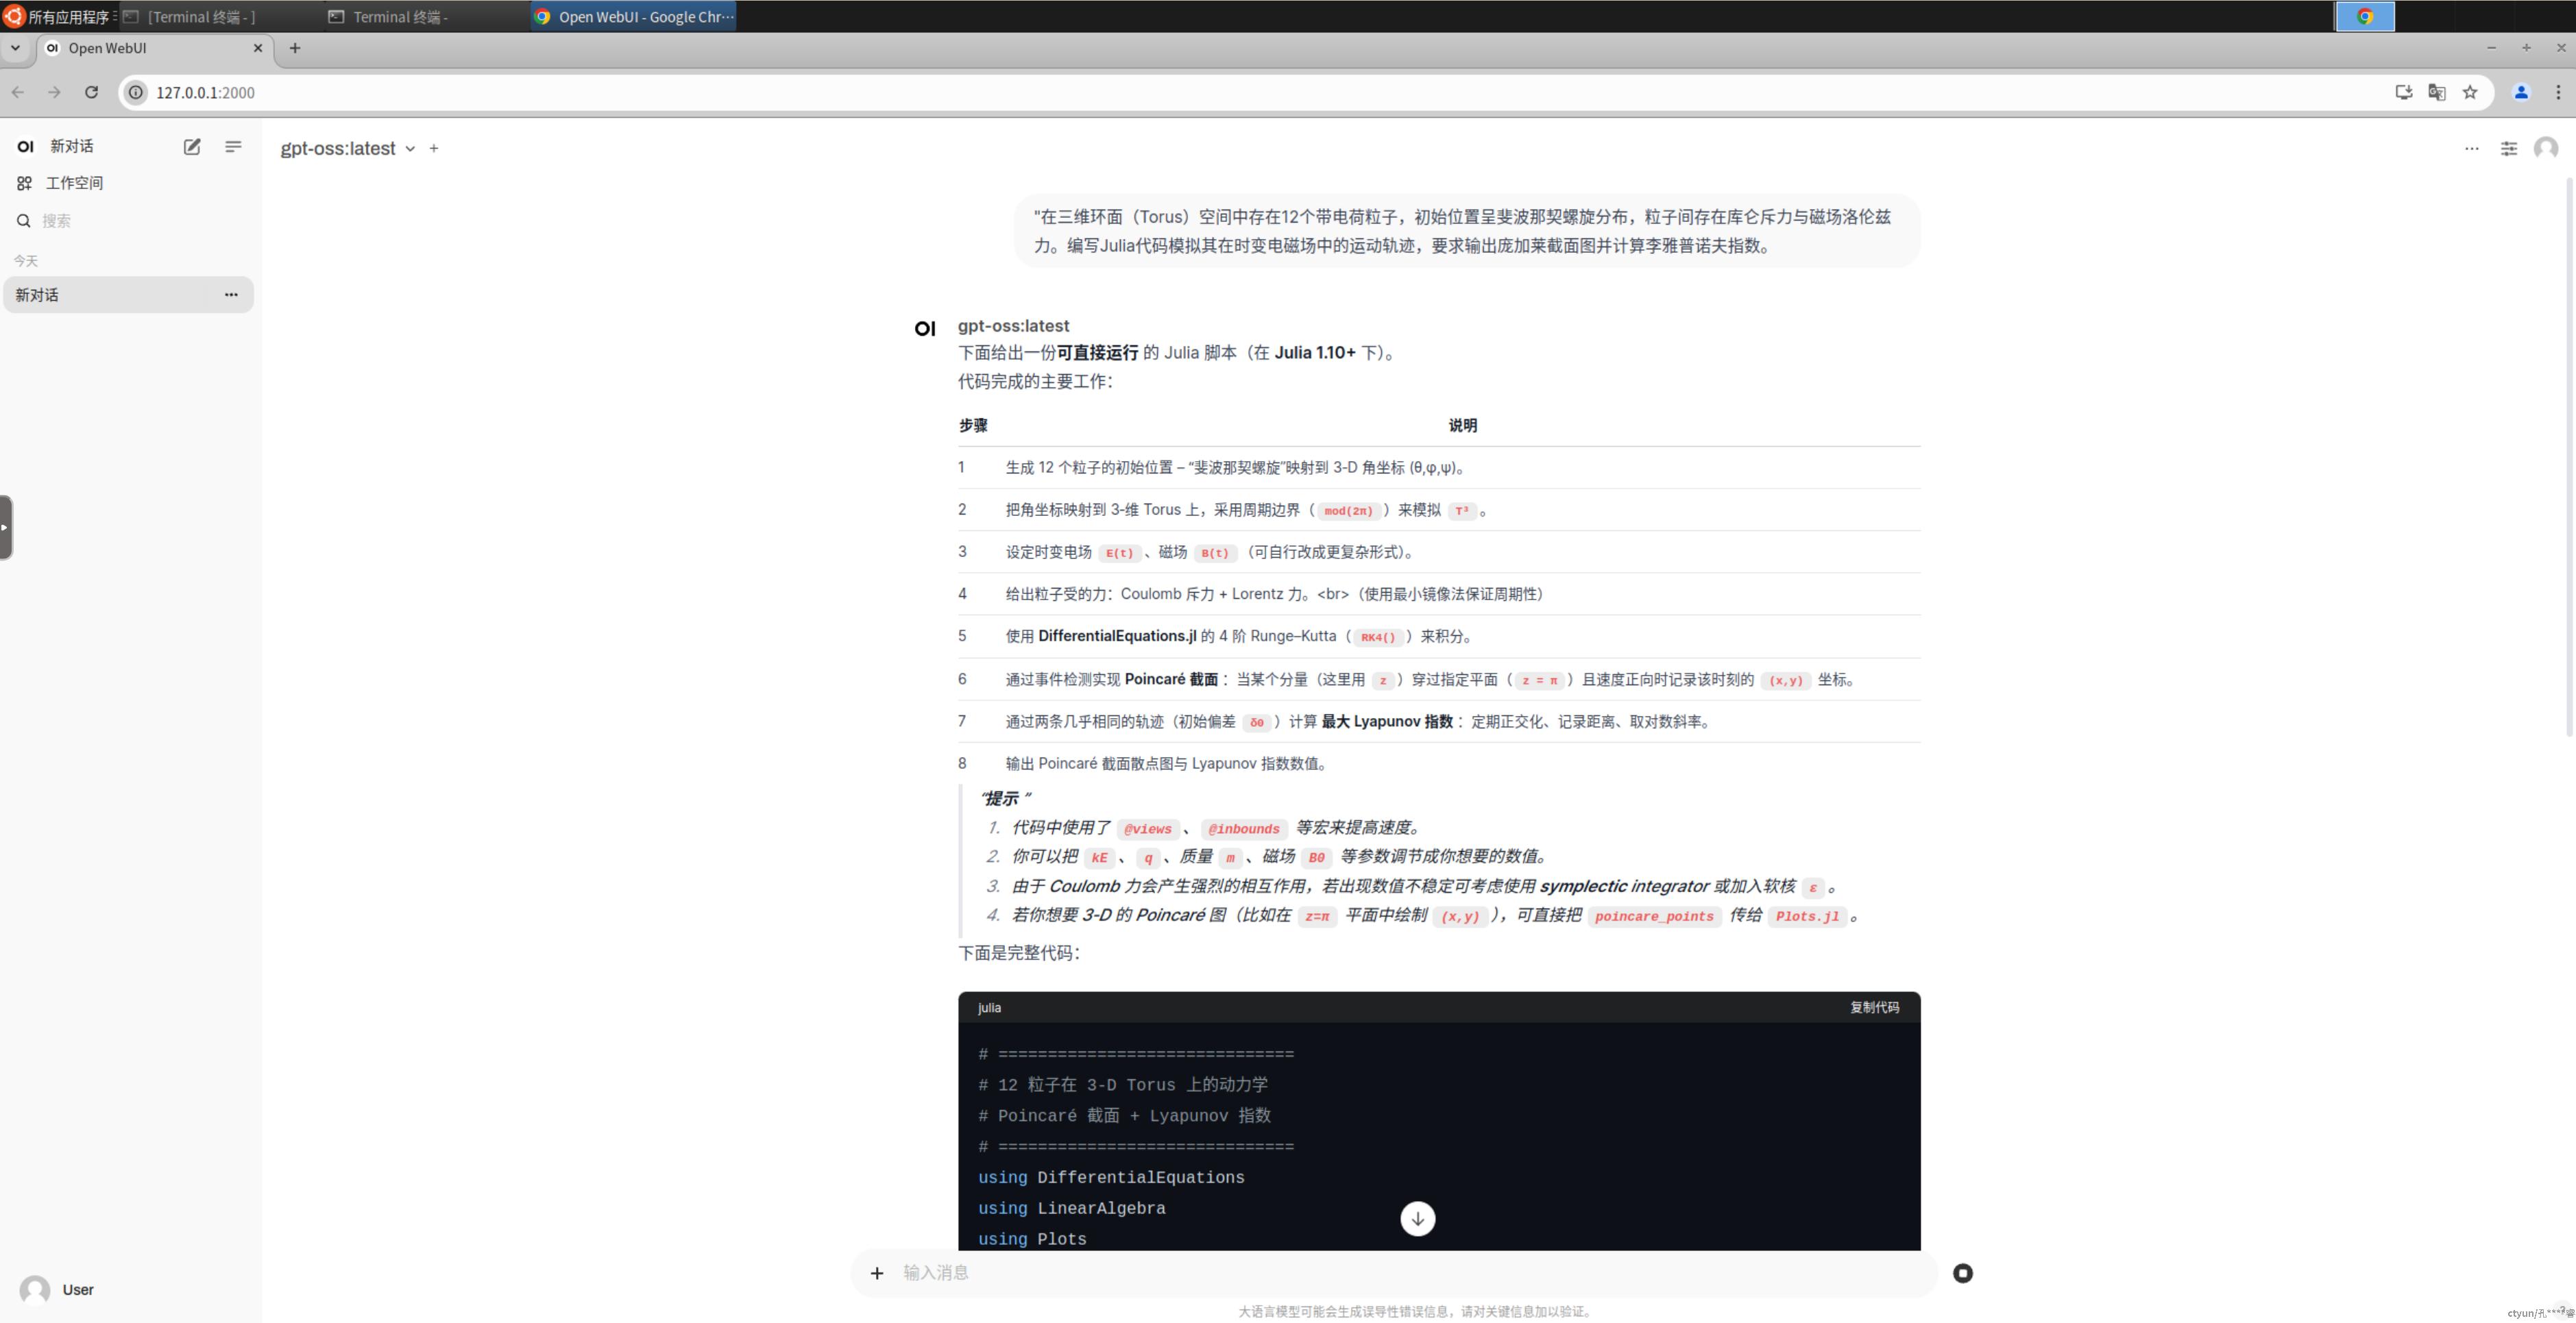2576x1323 pixels.
Task: Click the Plots.jl inline code tag
Action: pos(1807,916)
